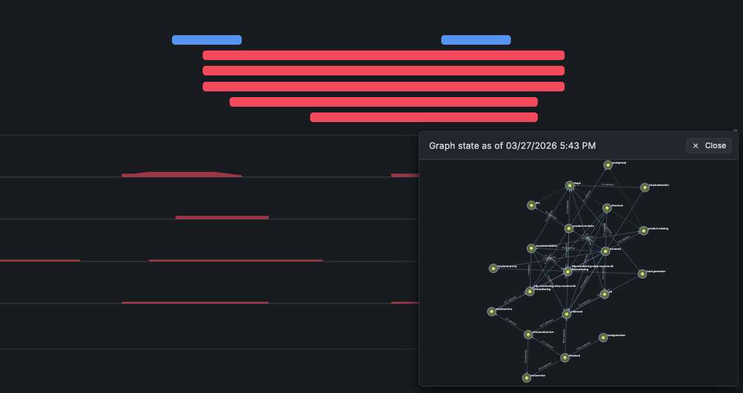Open the checkout node in the service graph
The height and width of the screenshot is (393, 743).
pyautogui.click(x=606, y=208)
